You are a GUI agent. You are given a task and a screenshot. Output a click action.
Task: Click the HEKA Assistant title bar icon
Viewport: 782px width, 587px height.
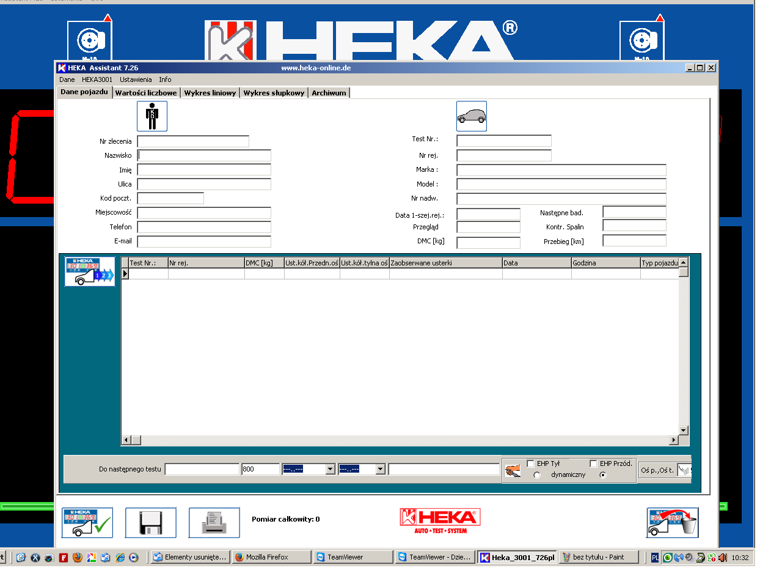(x=62, y=68)
